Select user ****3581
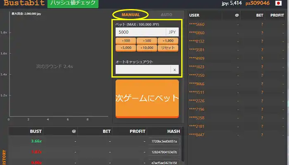Image resolution: width=289 pixels, height=165 pixels. [197, 50]
